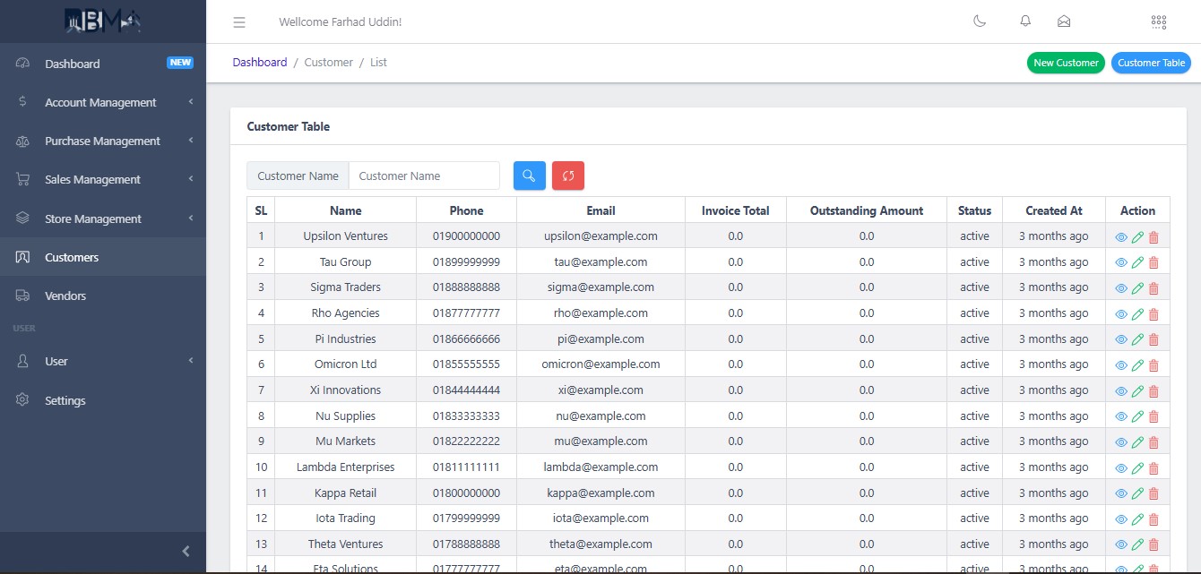Screen dimensions: 1201x574
Task: Edit the Lambda Enterprises customer
Action: [1137, 468]
